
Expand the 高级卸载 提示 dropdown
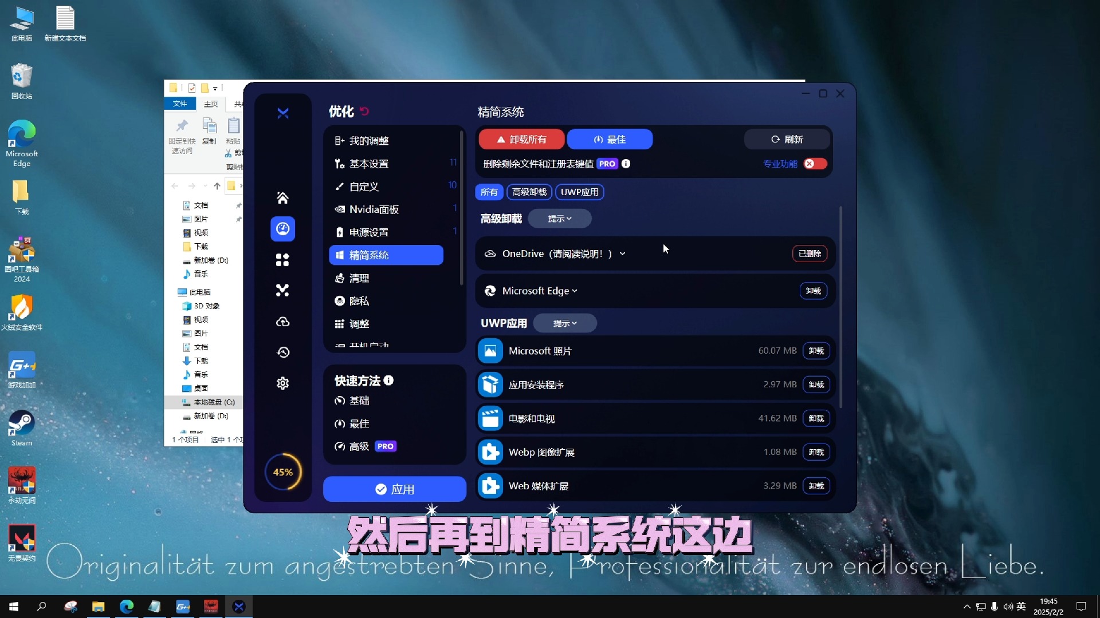click(x=560, y=218)
